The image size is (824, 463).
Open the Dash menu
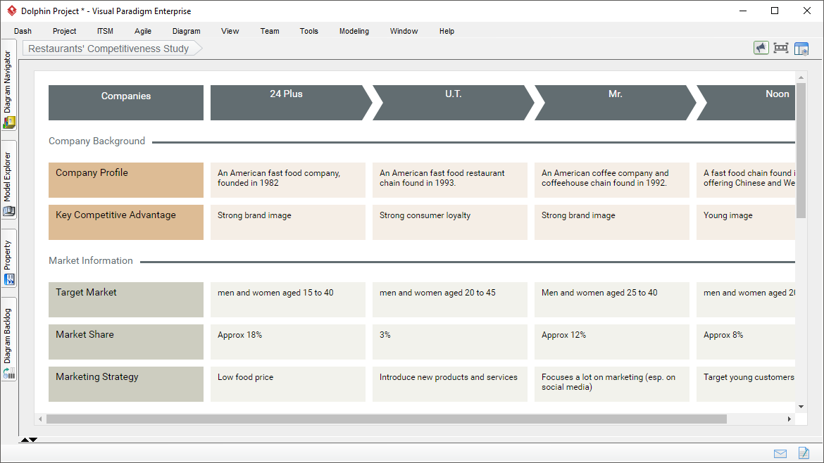[23, 31]
